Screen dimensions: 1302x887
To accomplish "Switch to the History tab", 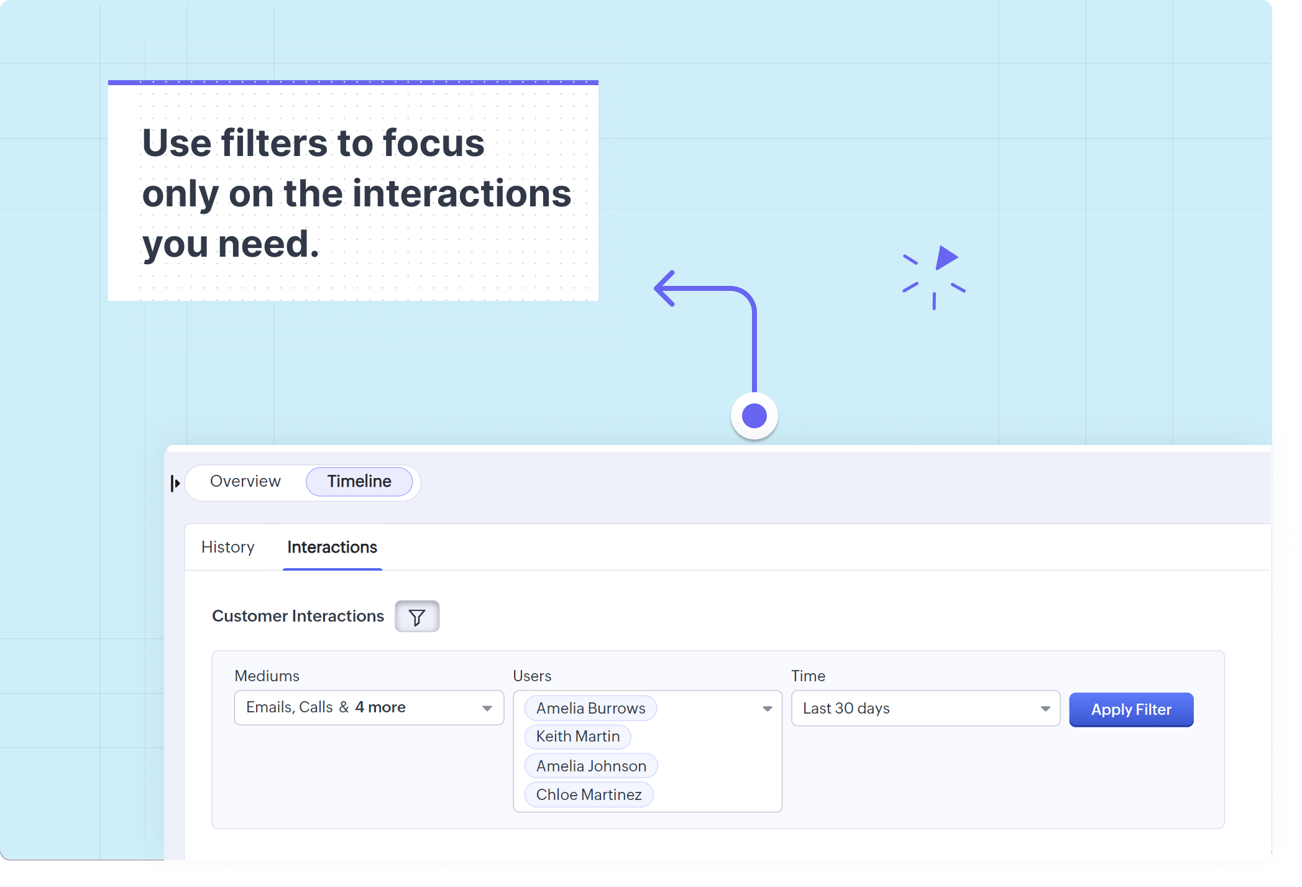I will pyautogui.click(x=228, y=548).
